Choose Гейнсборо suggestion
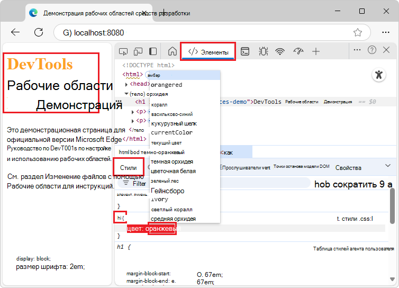The width and height of the screenshot is (399, 288). (185, 191)
